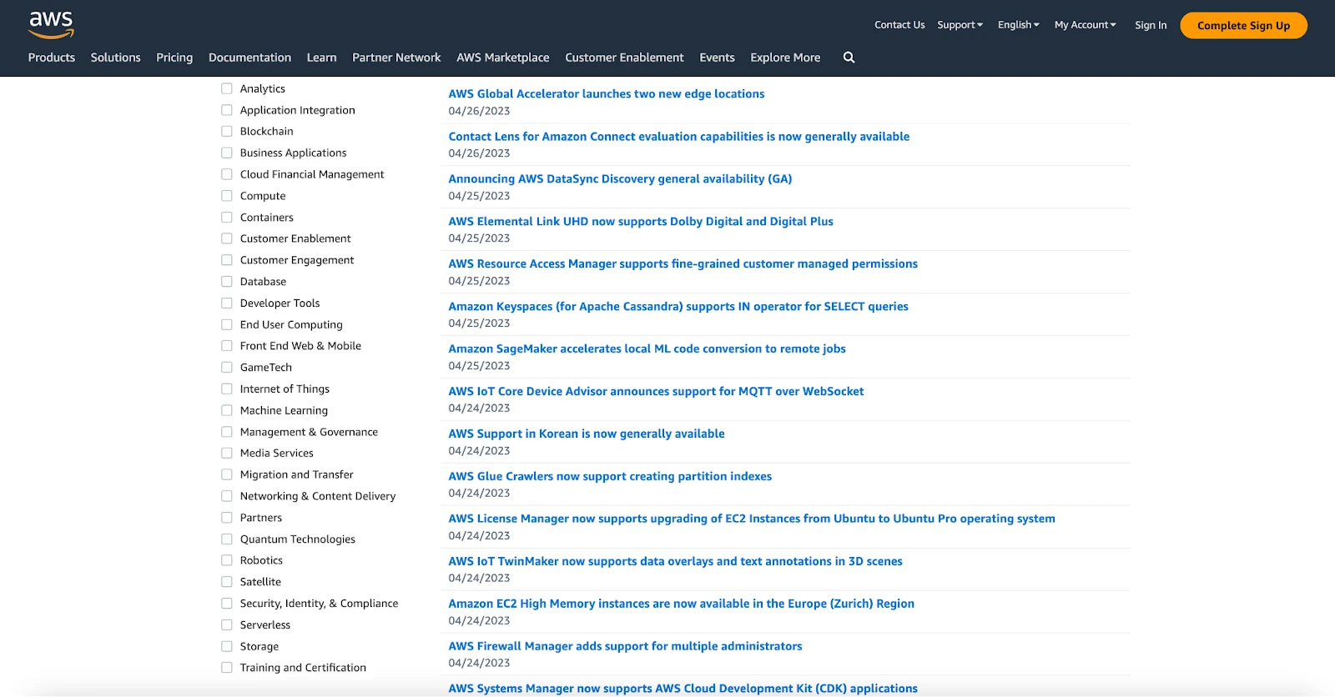
Task: Select Partner Network in navigation
Action: (x=396, y=58)
